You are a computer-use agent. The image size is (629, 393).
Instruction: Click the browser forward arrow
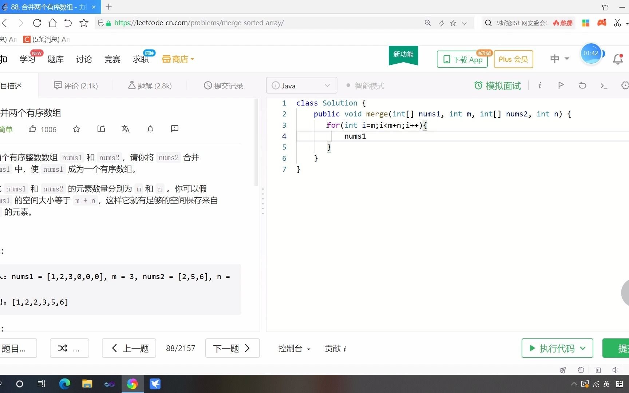coord(21,23)
